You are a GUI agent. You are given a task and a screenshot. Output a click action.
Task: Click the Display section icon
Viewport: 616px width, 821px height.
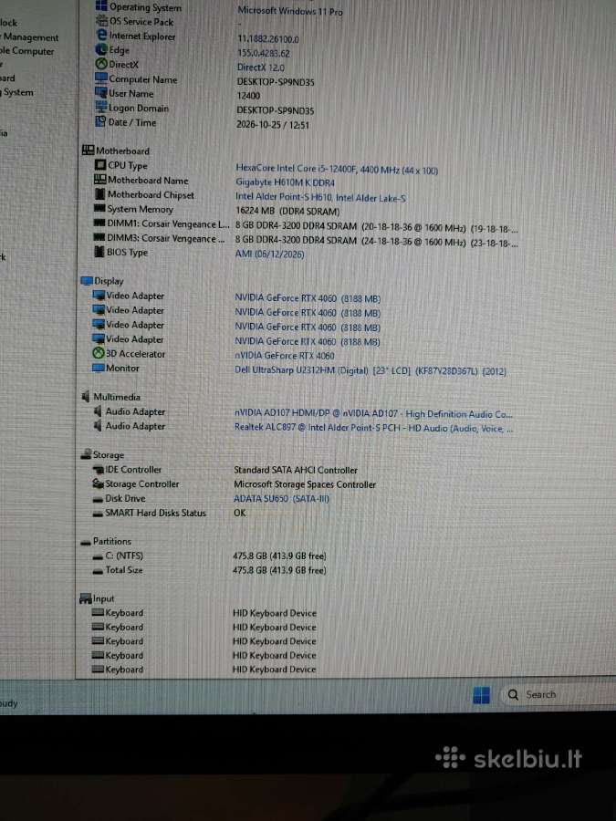point(87,281)
